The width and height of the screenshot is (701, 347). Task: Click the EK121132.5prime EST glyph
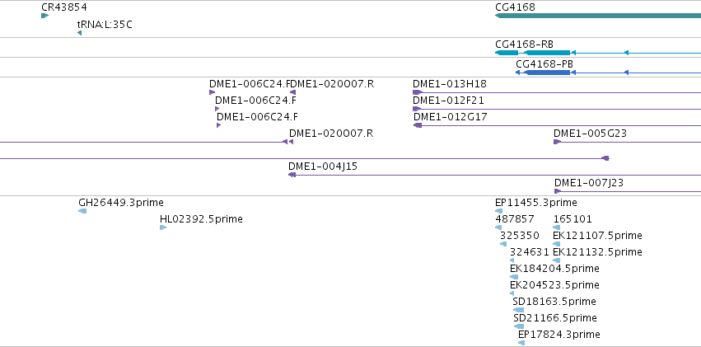(x=557, y=260)
